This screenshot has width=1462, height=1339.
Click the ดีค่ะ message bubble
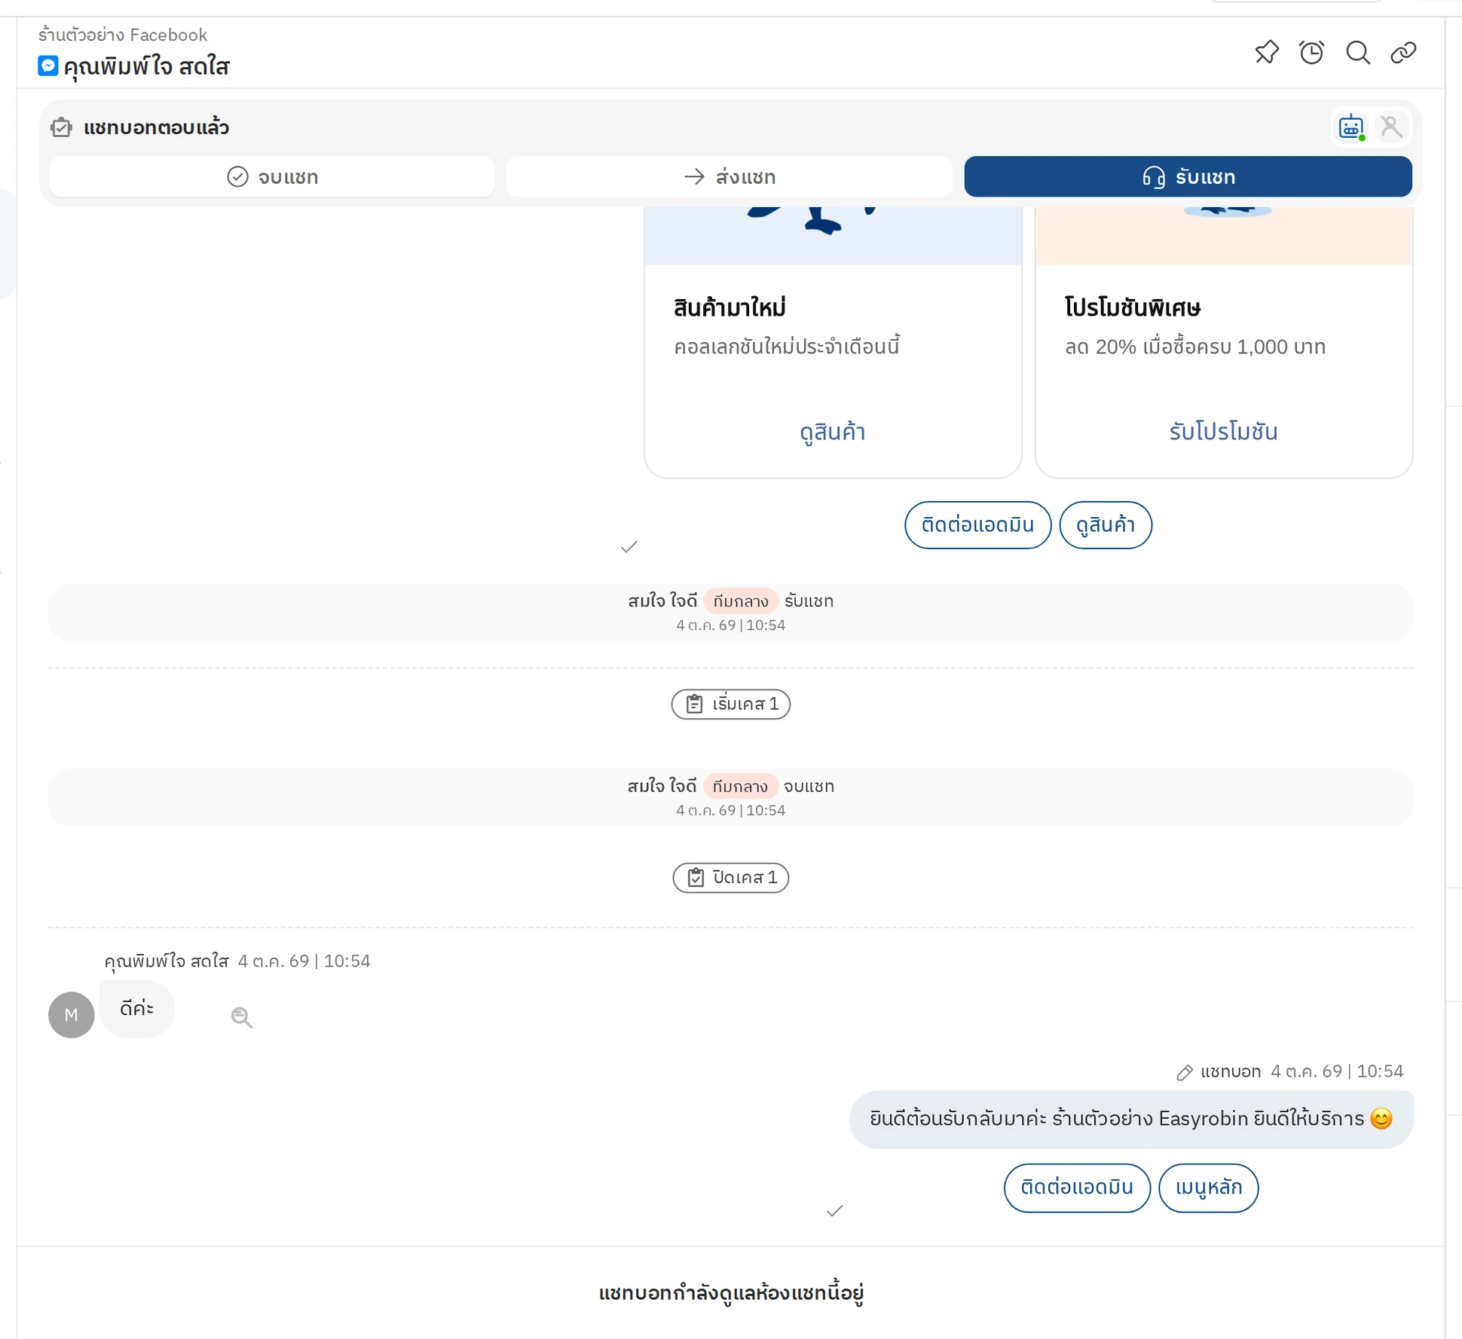pos(136,1009)
